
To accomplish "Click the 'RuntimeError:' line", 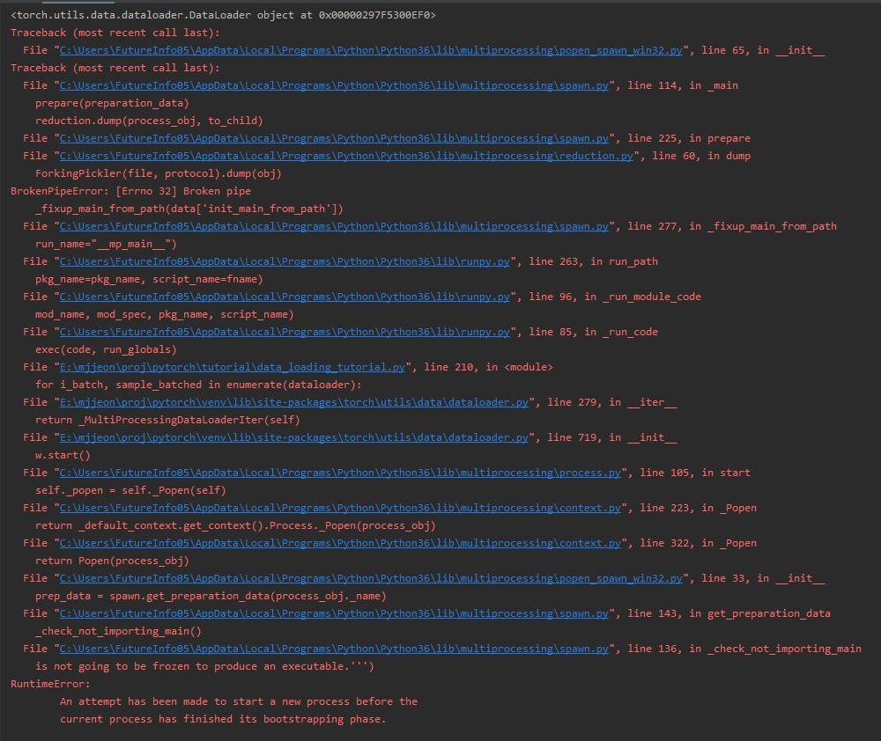I will click(50, 684).
